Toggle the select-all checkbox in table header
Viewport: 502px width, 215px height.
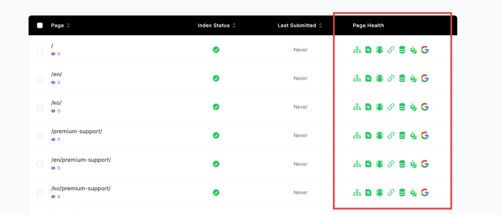(40, 25)
